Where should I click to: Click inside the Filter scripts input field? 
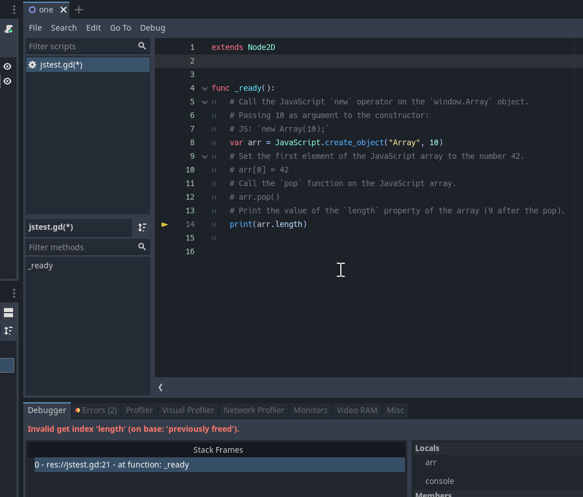coord(79,46)
